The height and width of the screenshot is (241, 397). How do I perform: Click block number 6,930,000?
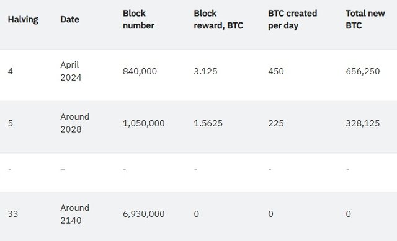(143, 214)
